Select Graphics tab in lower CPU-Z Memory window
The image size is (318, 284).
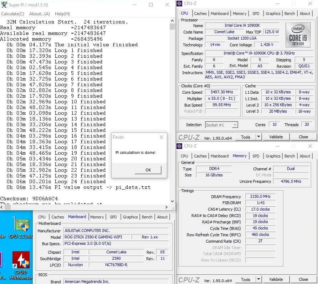pyautogui.click(x=273, y=156)
